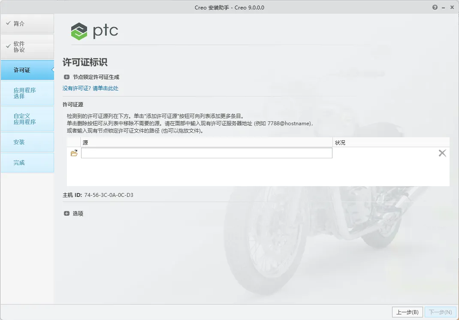Click 上一步(B) button

407,312
